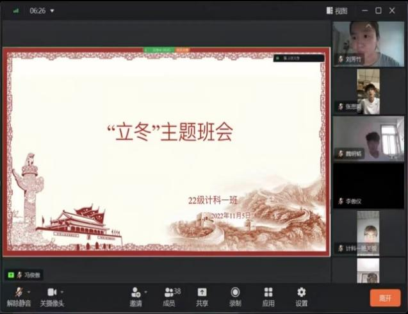Start screen sharing via 共享 icon
The image size is (408, 314).
(202, 296)
